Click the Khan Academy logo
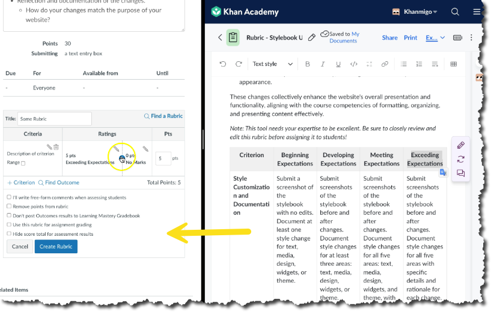 [x=245, y=12]
